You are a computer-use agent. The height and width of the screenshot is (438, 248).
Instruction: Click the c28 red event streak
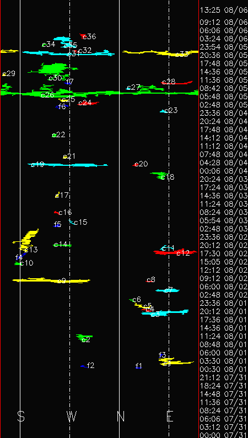coord(177,83)
